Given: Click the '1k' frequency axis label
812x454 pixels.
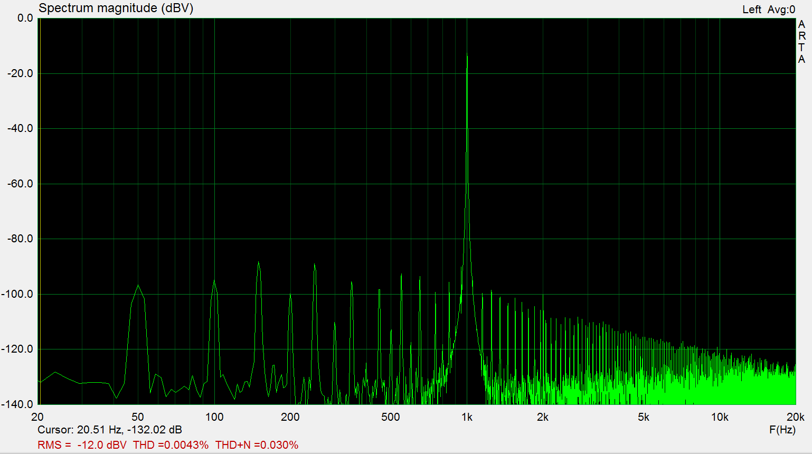Looking at the screenshot, I should pos(467,417).
